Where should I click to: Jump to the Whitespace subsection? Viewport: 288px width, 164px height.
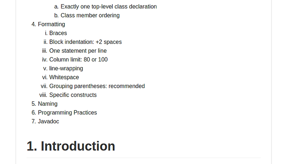click(x=64, y=77)
